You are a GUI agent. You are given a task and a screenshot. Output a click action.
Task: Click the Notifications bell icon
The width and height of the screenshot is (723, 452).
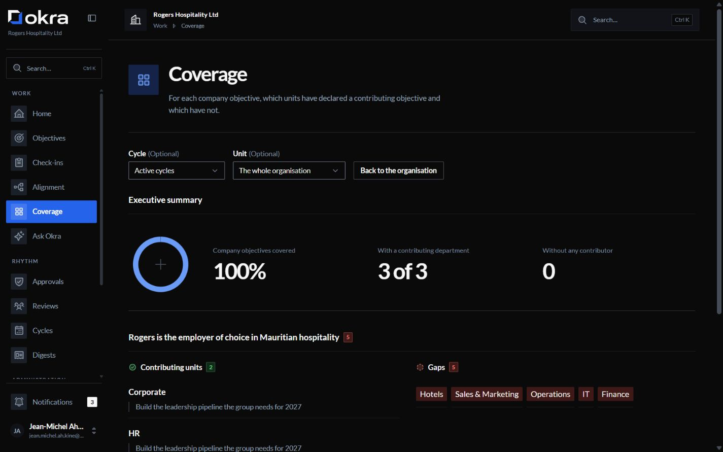(x=19, y=402)
